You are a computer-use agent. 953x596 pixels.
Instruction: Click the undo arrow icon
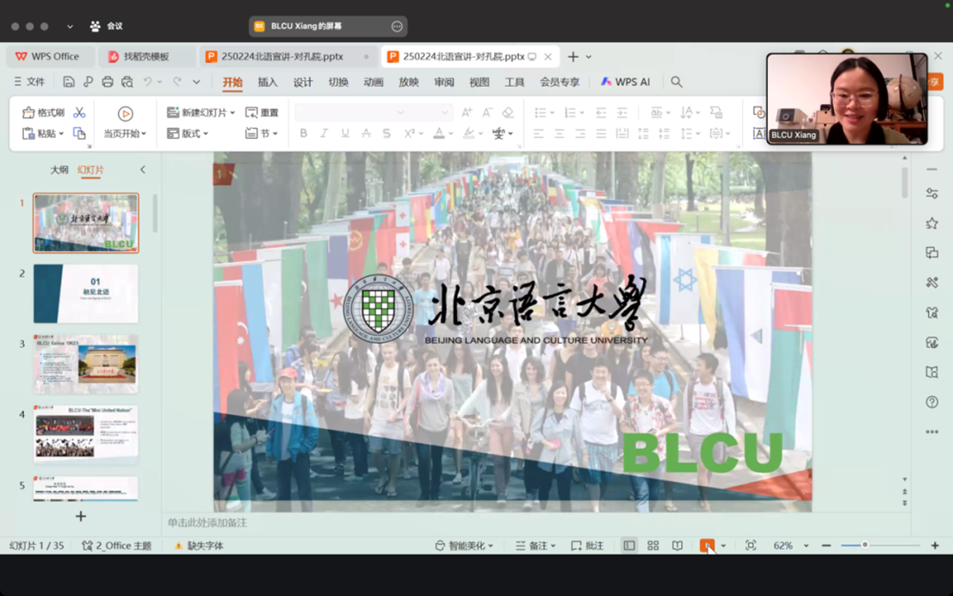pos(147,82)
